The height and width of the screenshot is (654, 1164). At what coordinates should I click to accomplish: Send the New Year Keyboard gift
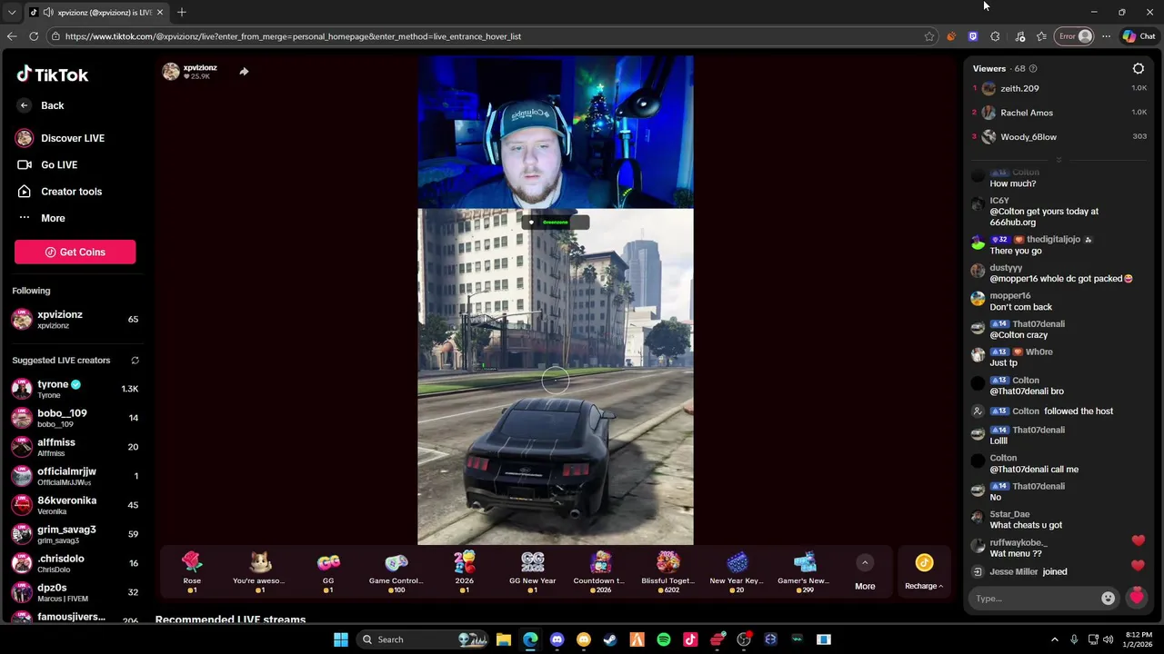pos(737,572)
